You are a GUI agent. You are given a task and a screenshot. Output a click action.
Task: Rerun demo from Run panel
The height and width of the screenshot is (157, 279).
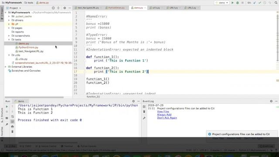point(7,106)
